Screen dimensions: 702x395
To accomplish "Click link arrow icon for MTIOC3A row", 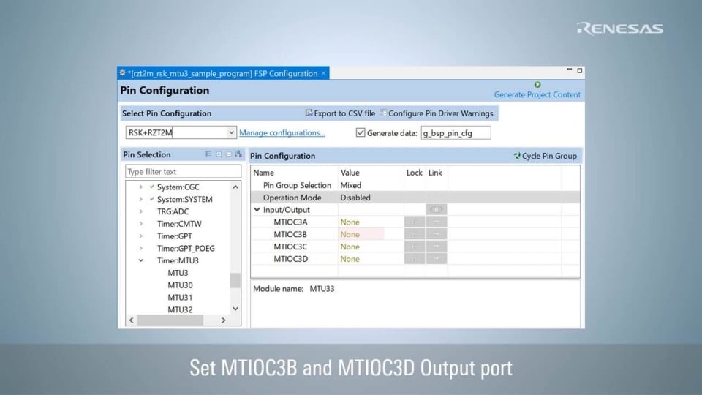I will click(x=437, y=222).
